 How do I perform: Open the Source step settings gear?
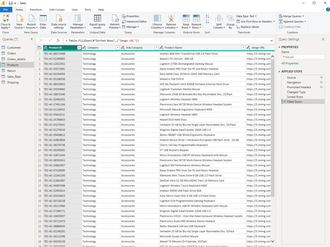(x=321, y=78)
